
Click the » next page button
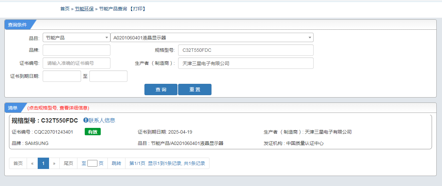point(54,163)
